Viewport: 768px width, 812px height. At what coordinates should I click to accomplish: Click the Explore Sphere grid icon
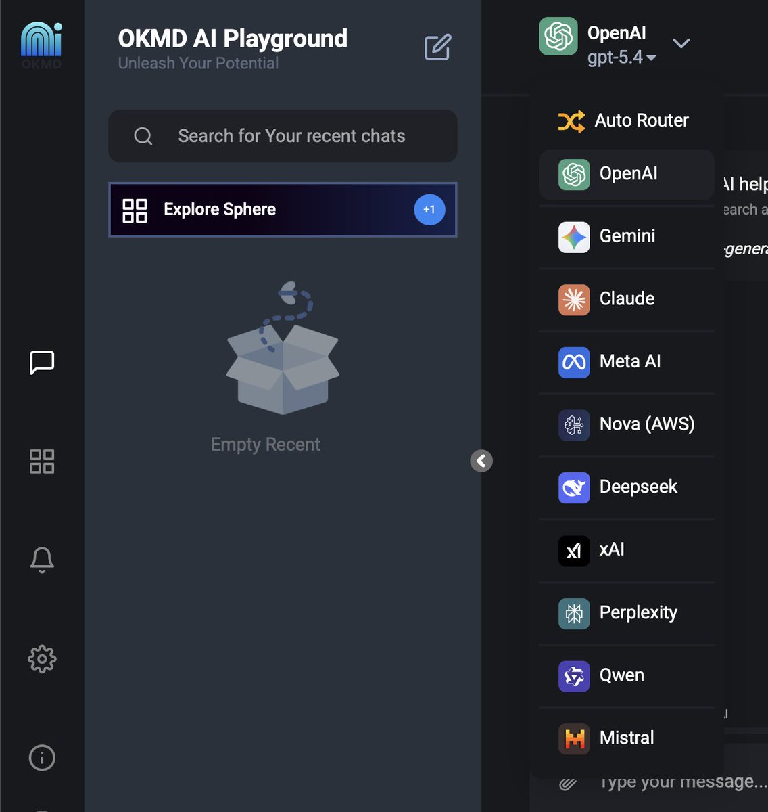point(135,210)
